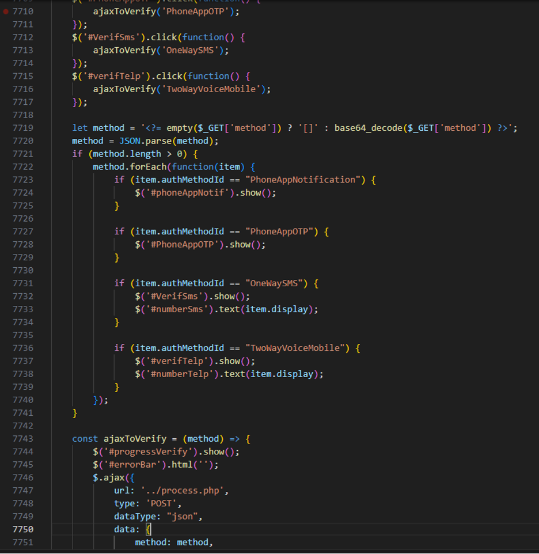Set a breakpoint beside line 7721

[x=6, y=153]
